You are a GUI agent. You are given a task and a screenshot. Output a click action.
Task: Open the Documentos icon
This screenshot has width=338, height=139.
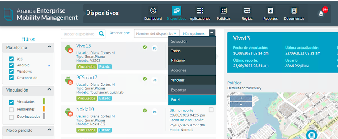(x=294, y=10)
